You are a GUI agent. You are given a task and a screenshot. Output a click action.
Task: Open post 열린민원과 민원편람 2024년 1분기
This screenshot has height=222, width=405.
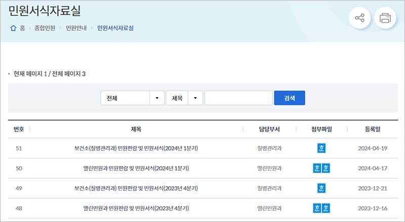click(x=136, y=168)
